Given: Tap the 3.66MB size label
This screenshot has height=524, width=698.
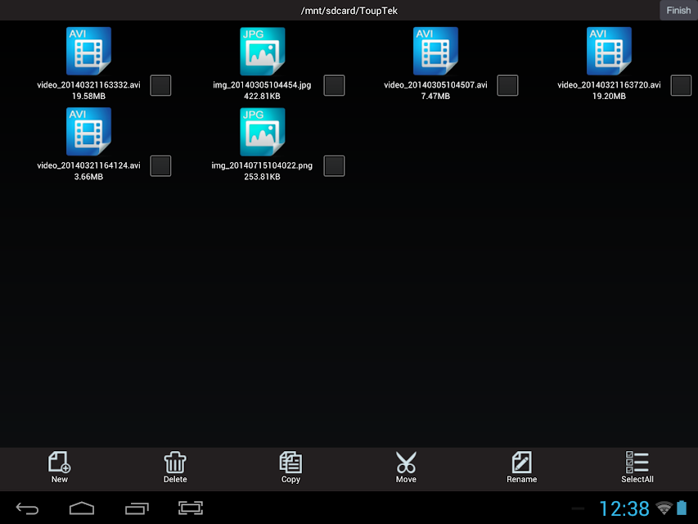Looking at the screenshot, I should (88, 177).
